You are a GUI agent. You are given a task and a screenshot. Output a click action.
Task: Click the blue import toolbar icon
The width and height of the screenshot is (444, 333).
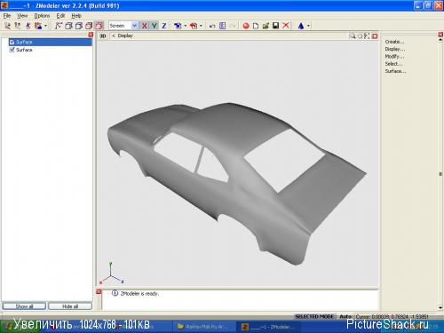point(178,26)
